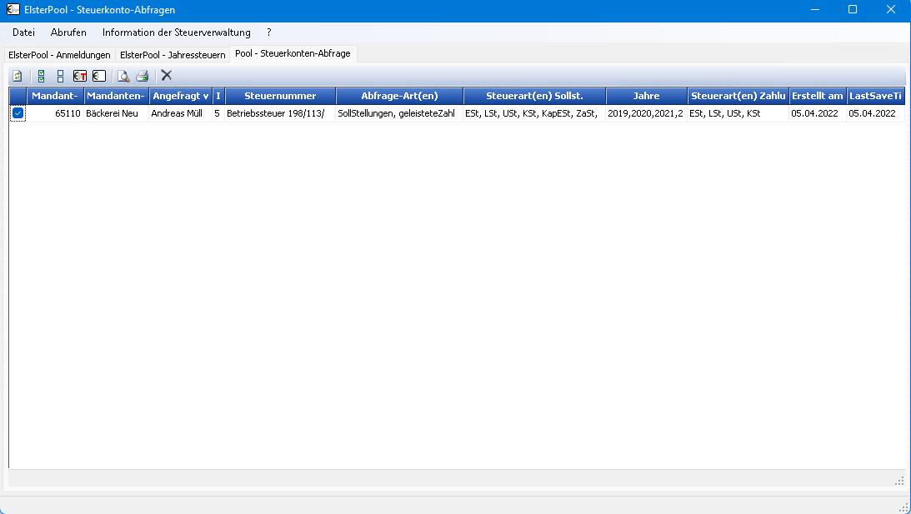
Task: Click the printer icon in toolbar
Action: click(x=143, y=76)
